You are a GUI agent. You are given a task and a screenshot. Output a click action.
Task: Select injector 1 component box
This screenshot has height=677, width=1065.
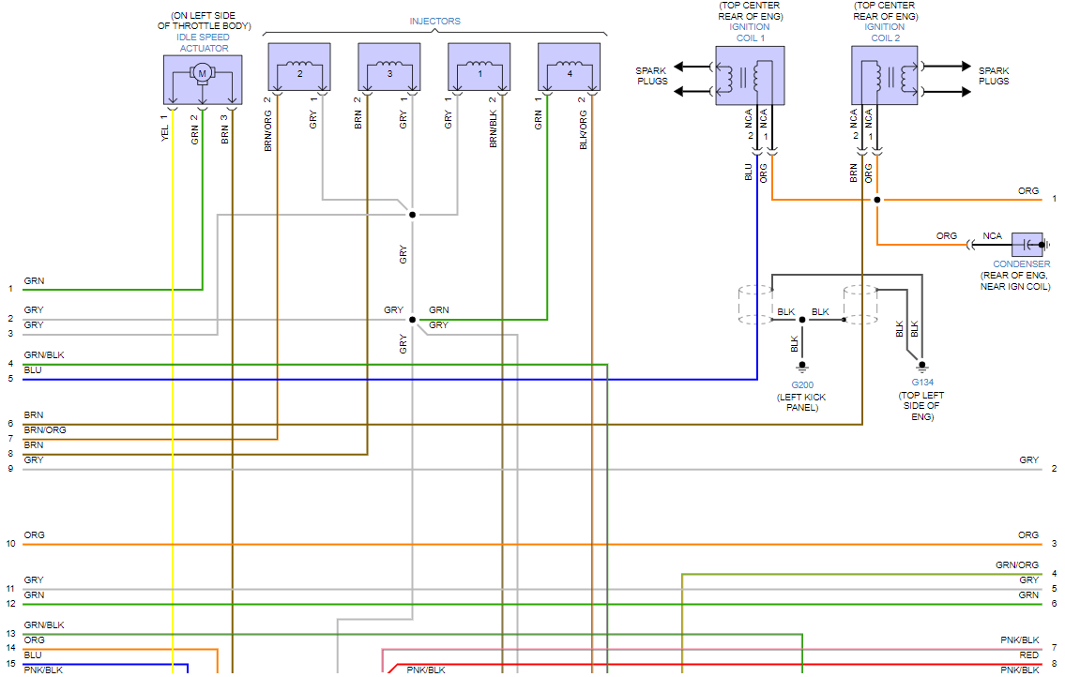tap(479, 68)
